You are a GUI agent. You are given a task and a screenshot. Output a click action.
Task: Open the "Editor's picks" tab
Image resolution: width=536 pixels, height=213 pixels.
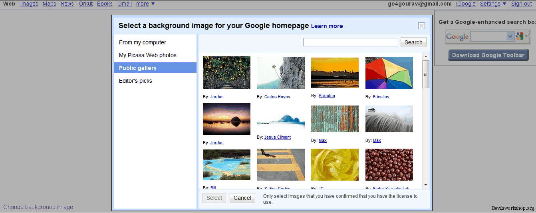tap(135, 81)
